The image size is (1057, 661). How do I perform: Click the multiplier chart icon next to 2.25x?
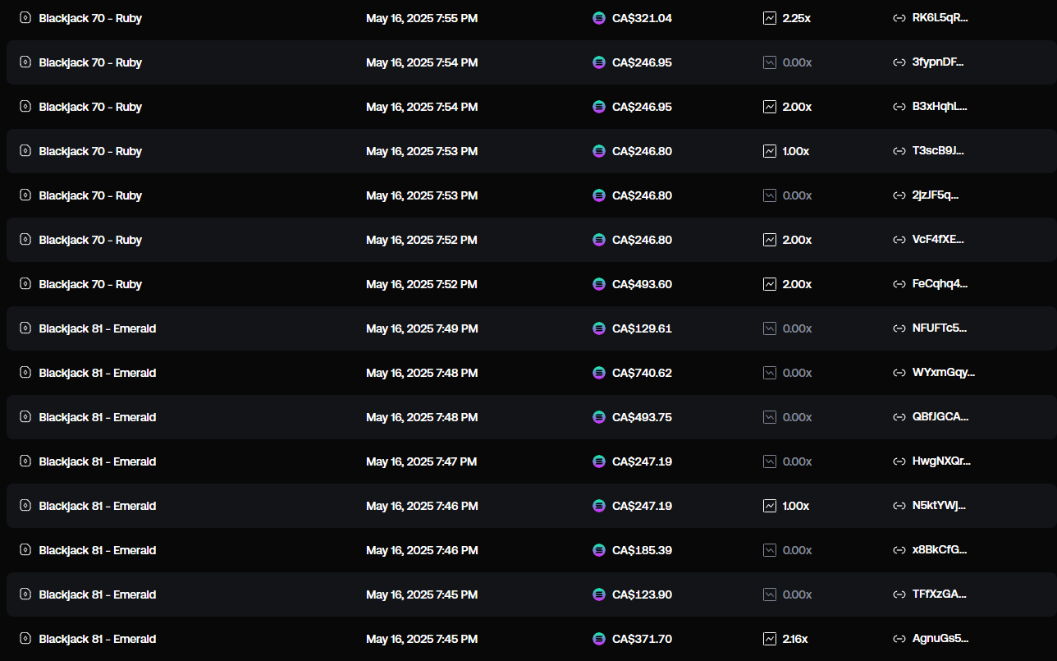coord(770,18)
